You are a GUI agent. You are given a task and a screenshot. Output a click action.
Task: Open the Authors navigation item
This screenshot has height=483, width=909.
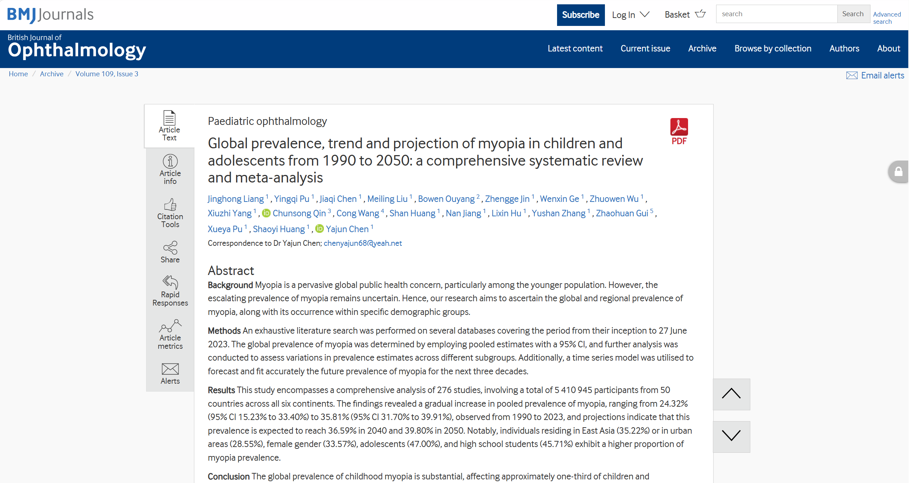click(x=844, y=49)
